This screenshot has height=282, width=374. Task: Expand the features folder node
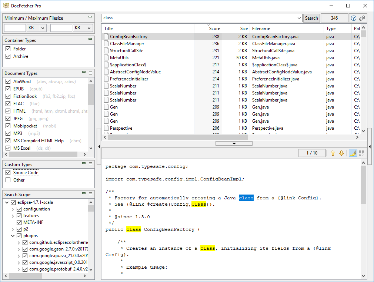coord(13,216)
